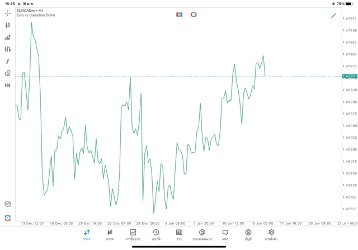Open chart settings sliders icon

pos(7,49)
